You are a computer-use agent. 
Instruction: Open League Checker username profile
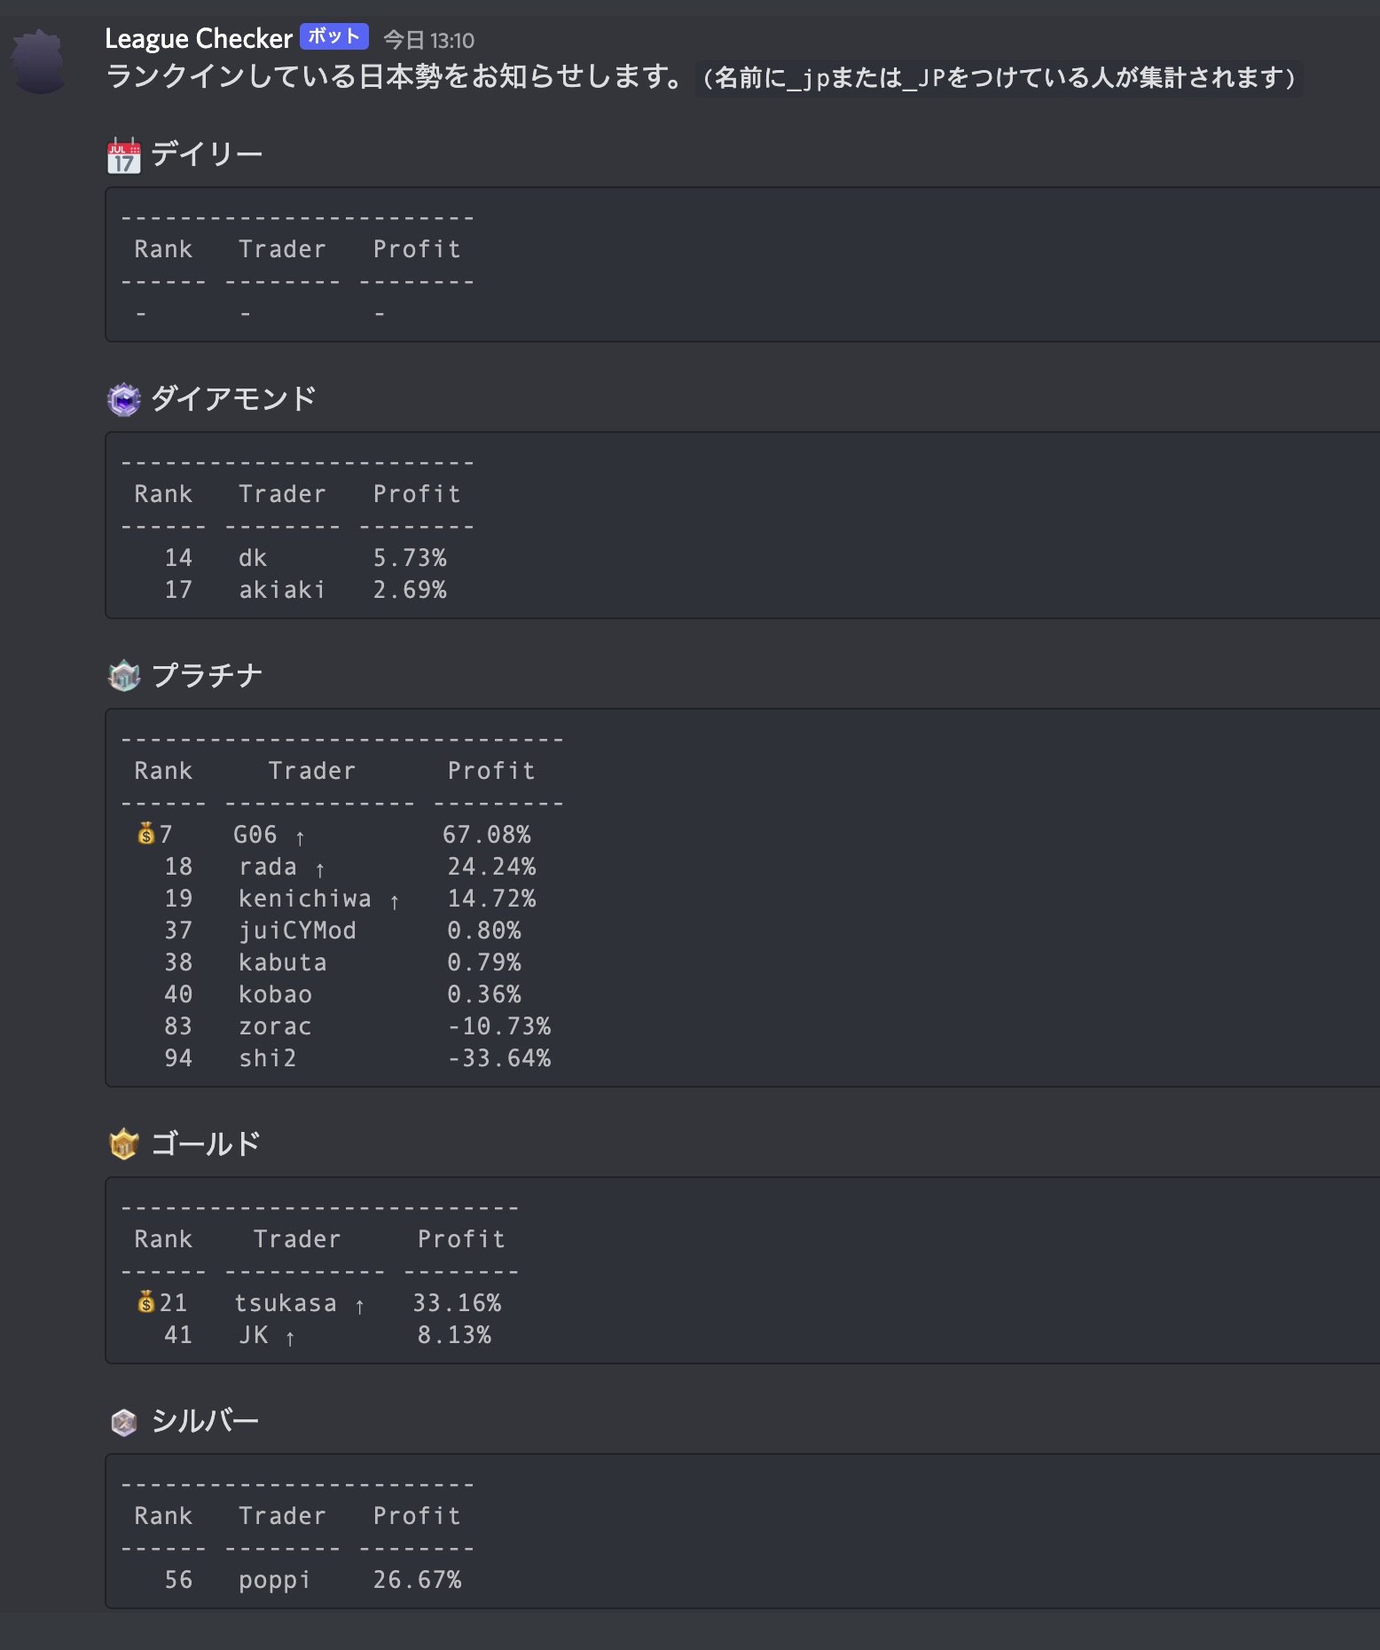point(198,39)
